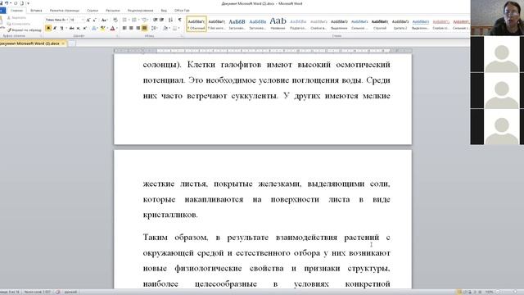Open line spacing dropdown

155,28
